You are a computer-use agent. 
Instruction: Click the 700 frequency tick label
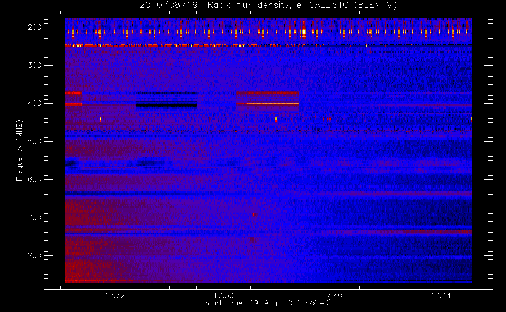pos(34,217)
